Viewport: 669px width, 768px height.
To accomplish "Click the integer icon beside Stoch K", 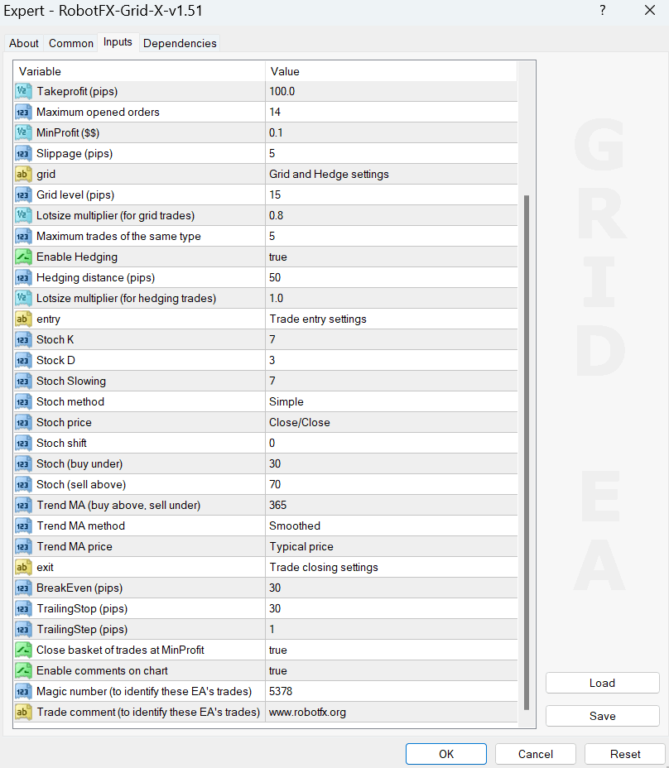I will [x=23, y=340].
